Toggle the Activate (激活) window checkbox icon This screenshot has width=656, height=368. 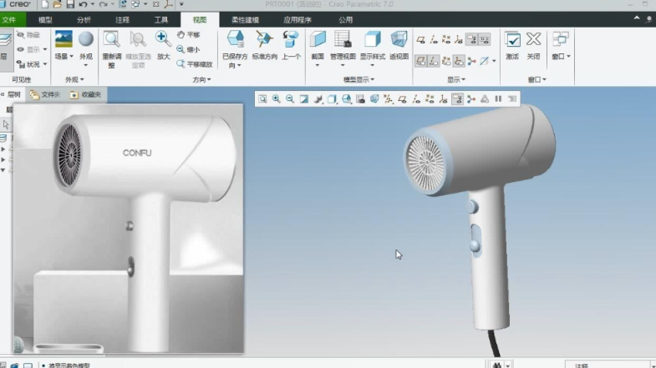click(511, 40)
